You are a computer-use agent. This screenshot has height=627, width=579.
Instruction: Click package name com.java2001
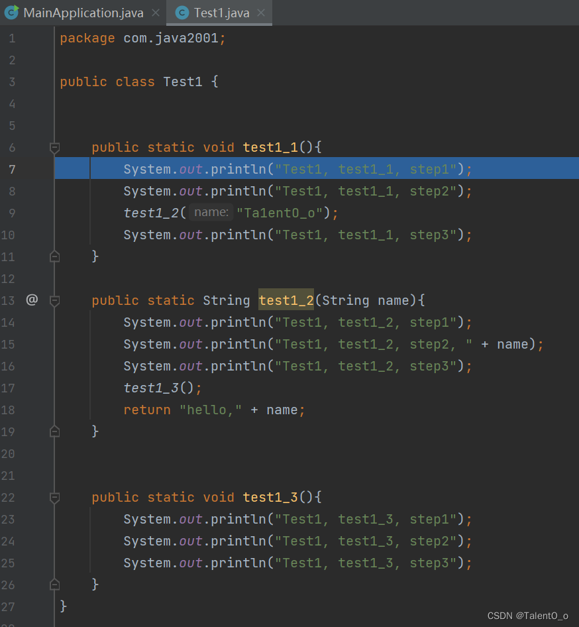171,38
